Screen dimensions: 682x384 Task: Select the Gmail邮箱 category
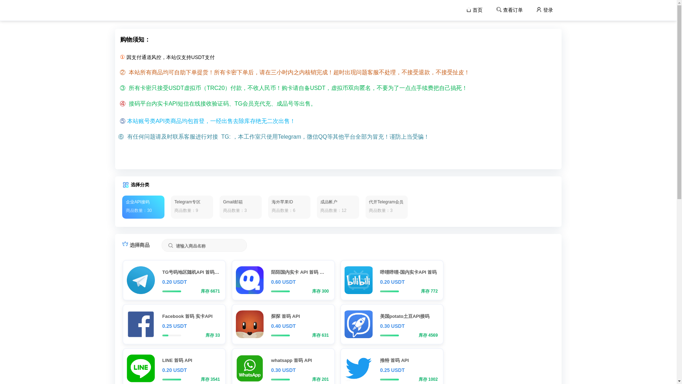[x=240, y=207]
